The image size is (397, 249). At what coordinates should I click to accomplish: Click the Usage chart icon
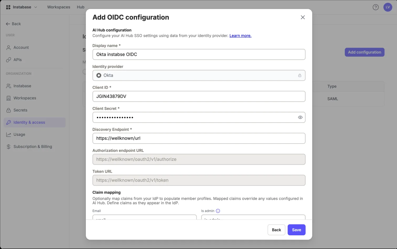pos(8,135)
